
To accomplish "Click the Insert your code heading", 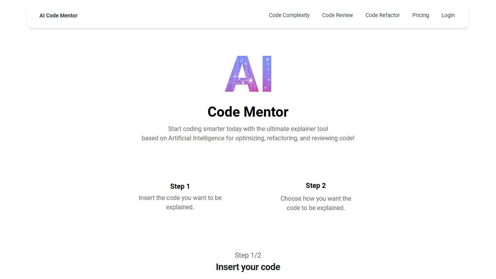I will coord(248,267).
